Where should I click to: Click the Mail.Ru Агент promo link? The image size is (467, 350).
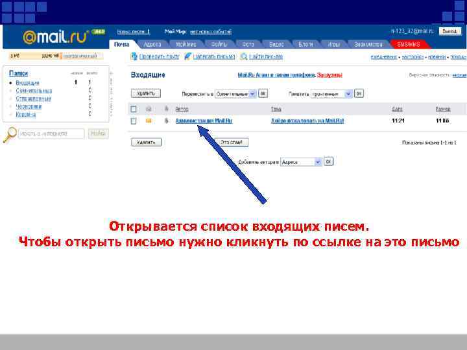coord(276,75)
